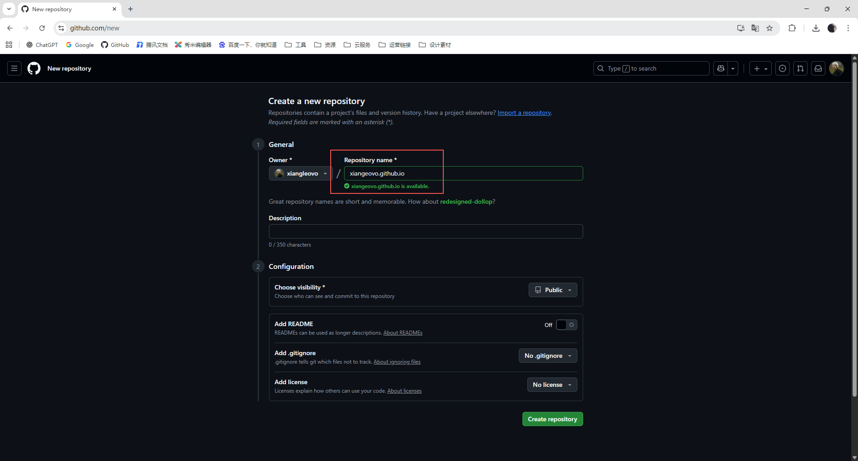Toggle the Add README switch on
This screenshot has height=461, width=858.
coord(566,325)
